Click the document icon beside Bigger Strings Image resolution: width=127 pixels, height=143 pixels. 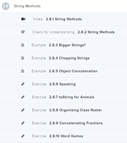23,45
